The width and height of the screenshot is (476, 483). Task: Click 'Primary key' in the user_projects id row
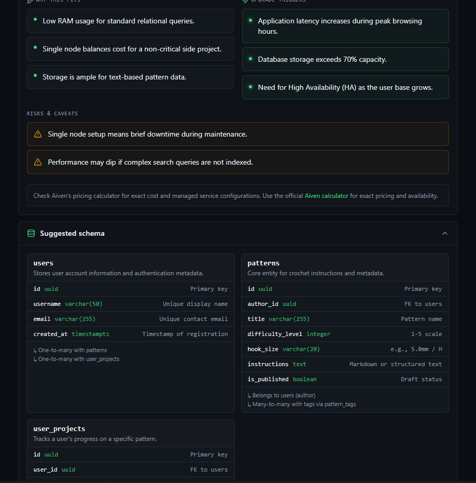(209, 454)
